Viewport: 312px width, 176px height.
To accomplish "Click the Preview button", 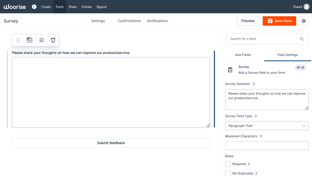I will tap(248, 21).
